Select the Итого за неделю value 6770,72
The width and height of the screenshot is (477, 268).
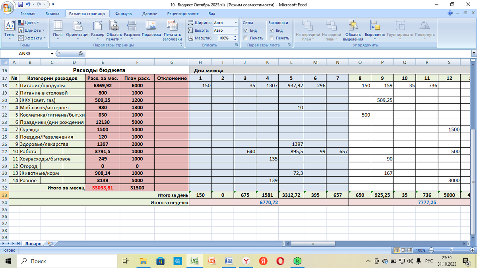[269, 202]
